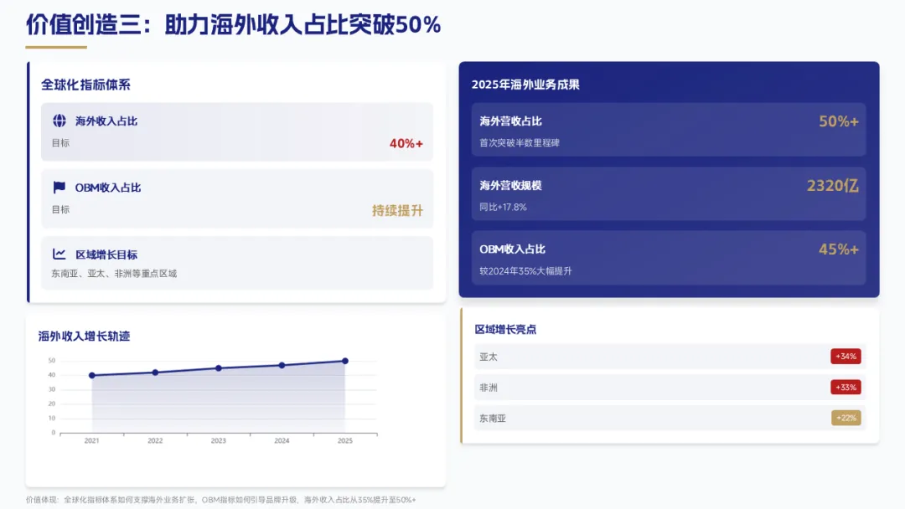The height and width of the screenshot is (509, 905).
Task: Click the 亚太 row label
Action: coord(489,357)
